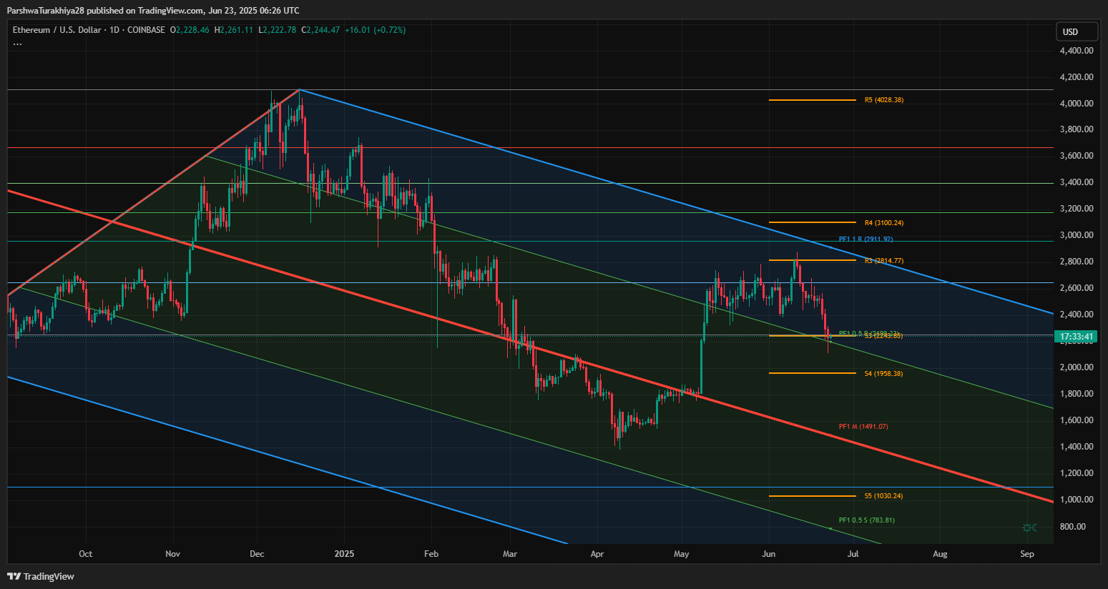
Task: Open the chart options ellipsis icon
Action: click(17, 43)
